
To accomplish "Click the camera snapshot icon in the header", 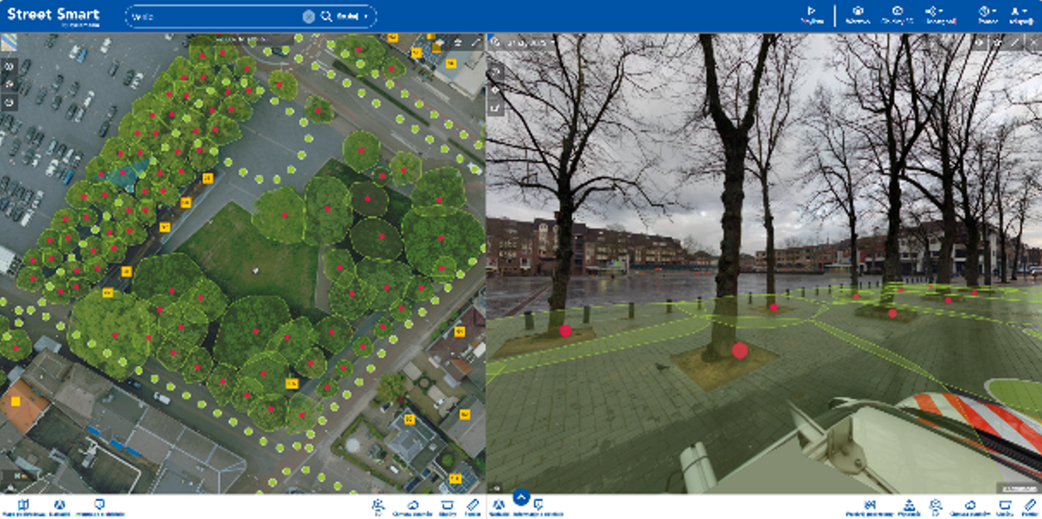I will pos(897,12).
